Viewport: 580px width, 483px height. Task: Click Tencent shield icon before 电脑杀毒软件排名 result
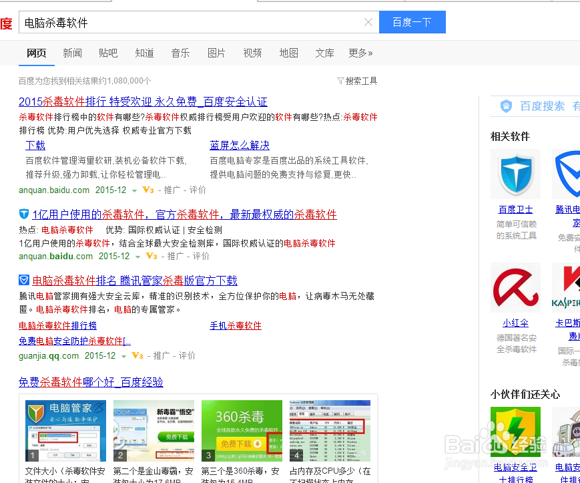point(23,280)
